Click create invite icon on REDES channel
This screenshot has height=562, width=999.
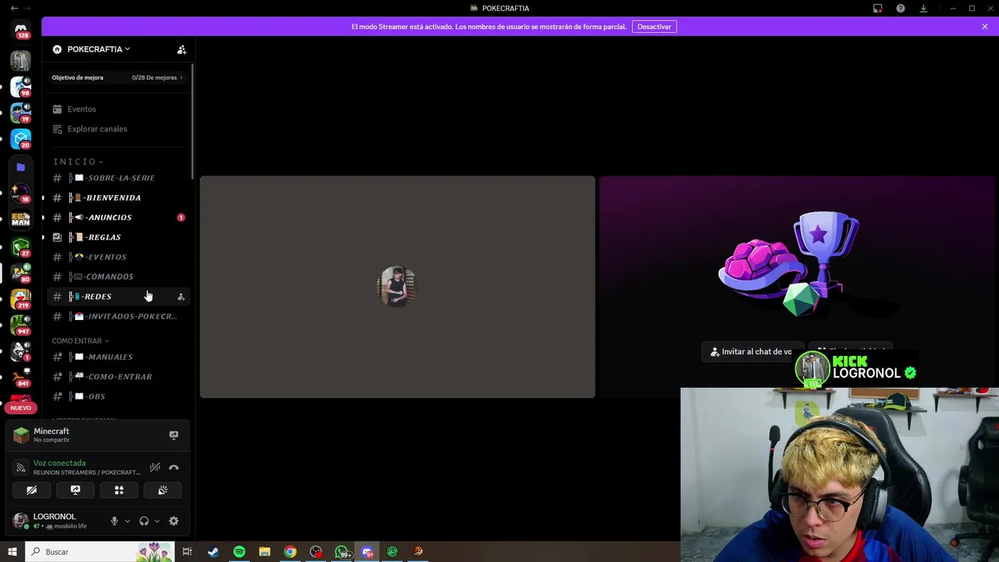[x=181, y=297]
